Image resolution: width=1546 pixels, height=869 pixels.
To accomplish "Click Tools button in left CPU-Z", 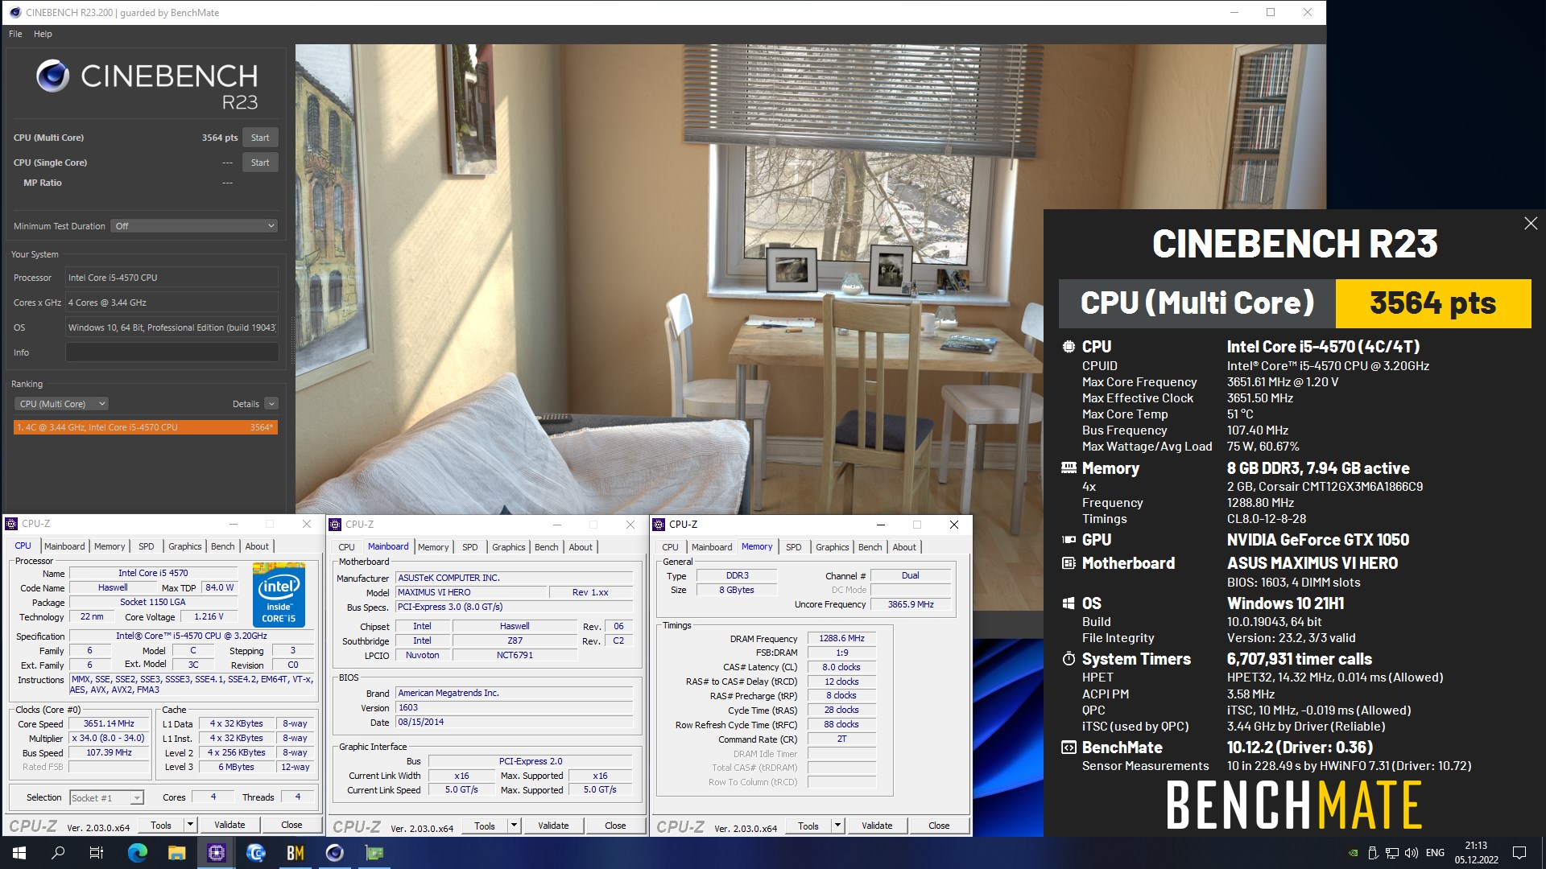I will tap(161, 826).
